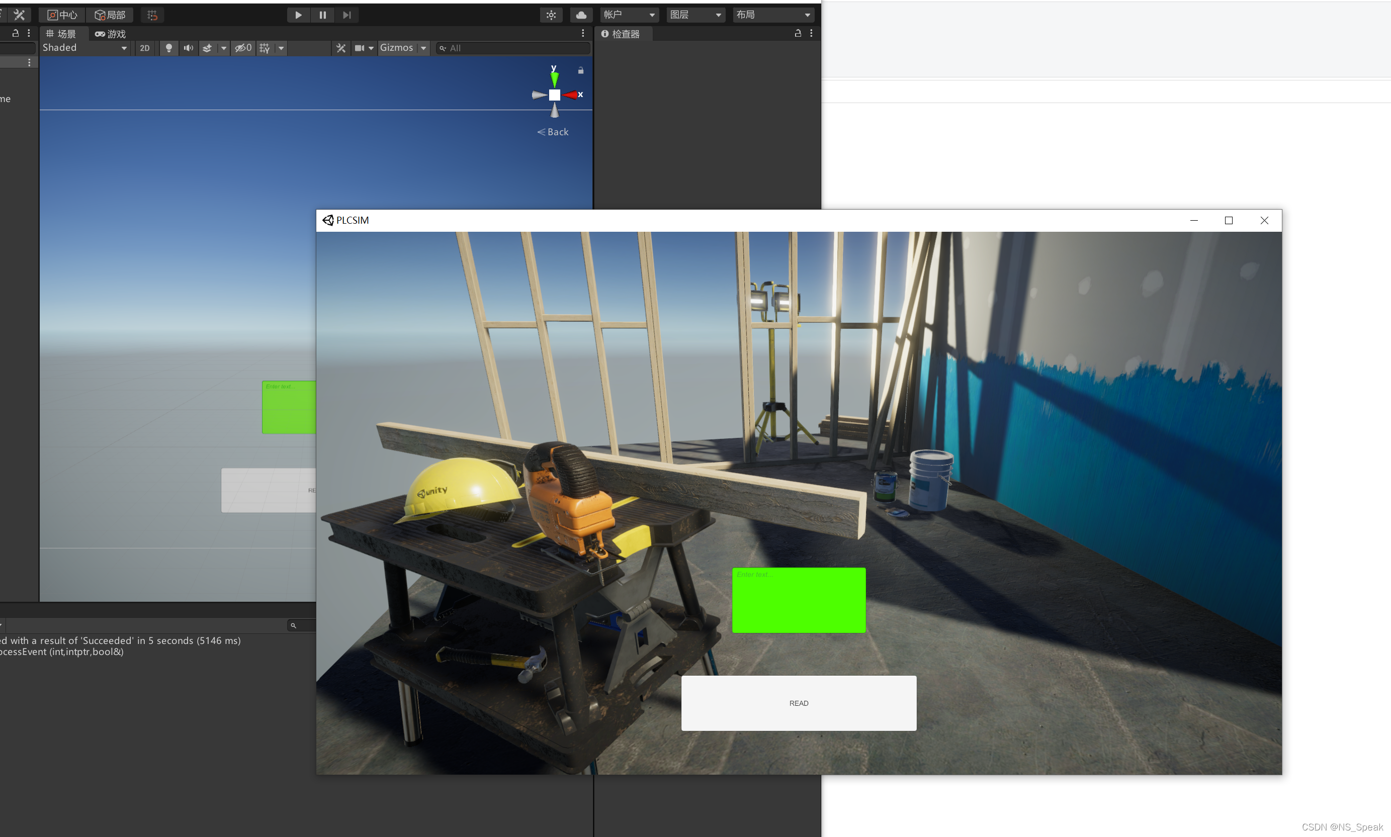Open the Shaded draw mode dropdown

click(84, 48)
